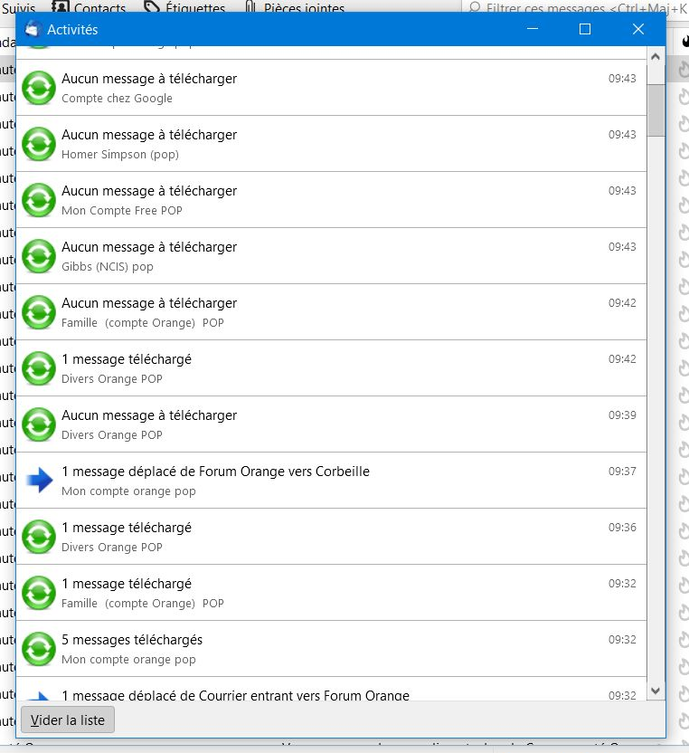This screenshot has height=753, width=689.
Task: Maximize the Activités window
Action: pos(585,29)
